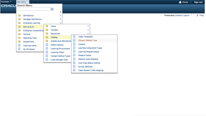Click the Search Menu input field
The height and width of the screenshot is (116, 206).
(x=34, y=9)
